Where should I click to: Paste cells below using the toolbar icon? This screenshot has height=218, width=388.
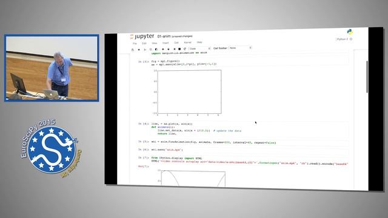156,49
